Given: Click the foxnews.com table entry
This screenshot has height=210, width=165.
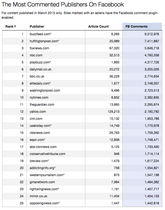Looking at the screenshot, I should 39,48.
